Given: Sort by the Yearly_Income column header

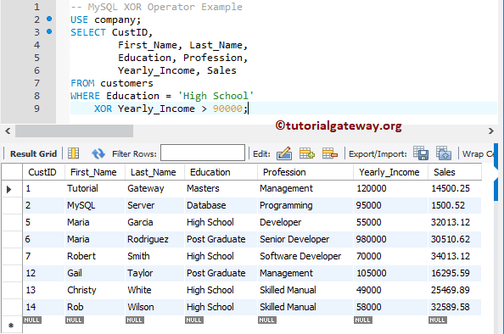Looking at the screenshot, I should click(x=389, y=172).
